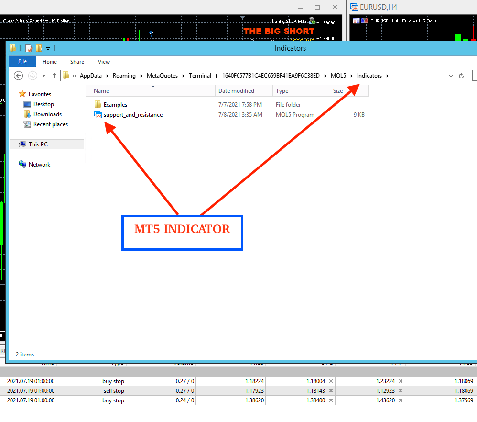Delete the 1.12923 take profit value
This screenshot has width=477, height=422.
pyautogui.click(x=401, y=390)
